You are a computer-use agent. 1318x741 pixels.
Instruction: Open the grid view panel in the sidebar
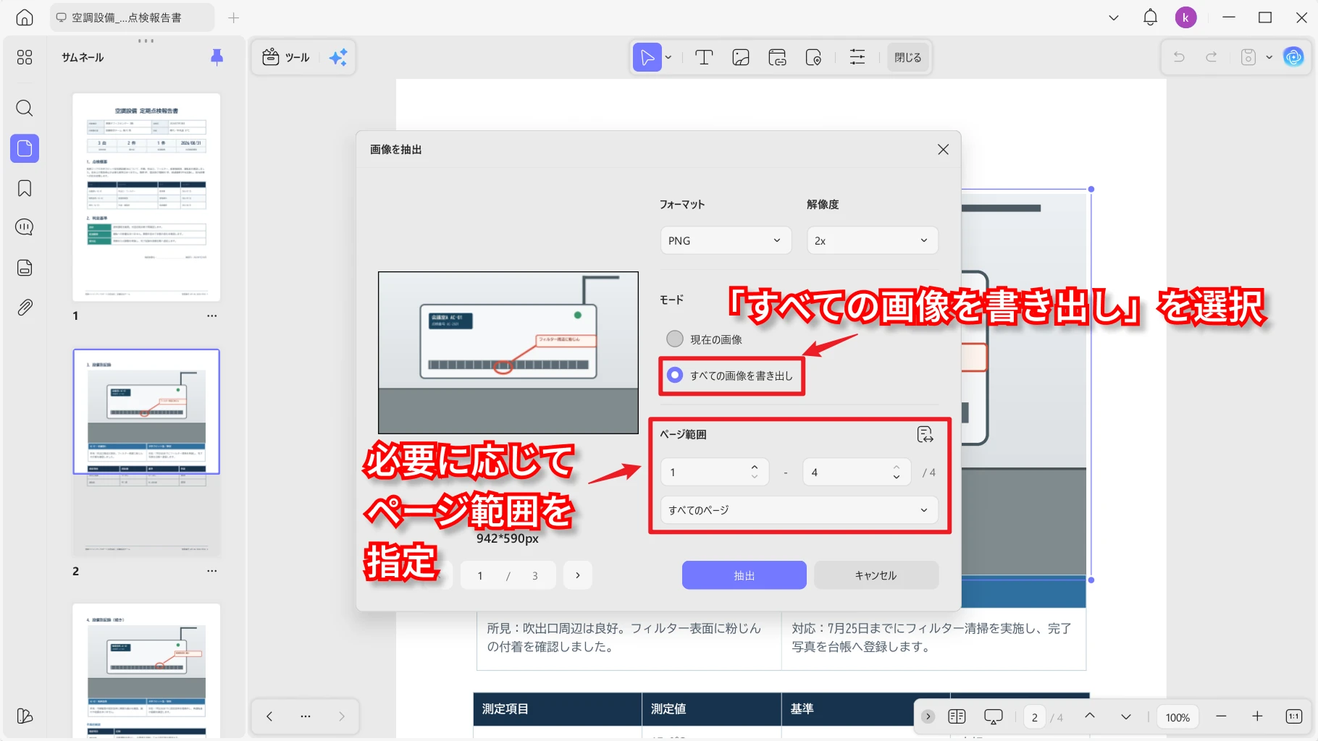point(25,57)
